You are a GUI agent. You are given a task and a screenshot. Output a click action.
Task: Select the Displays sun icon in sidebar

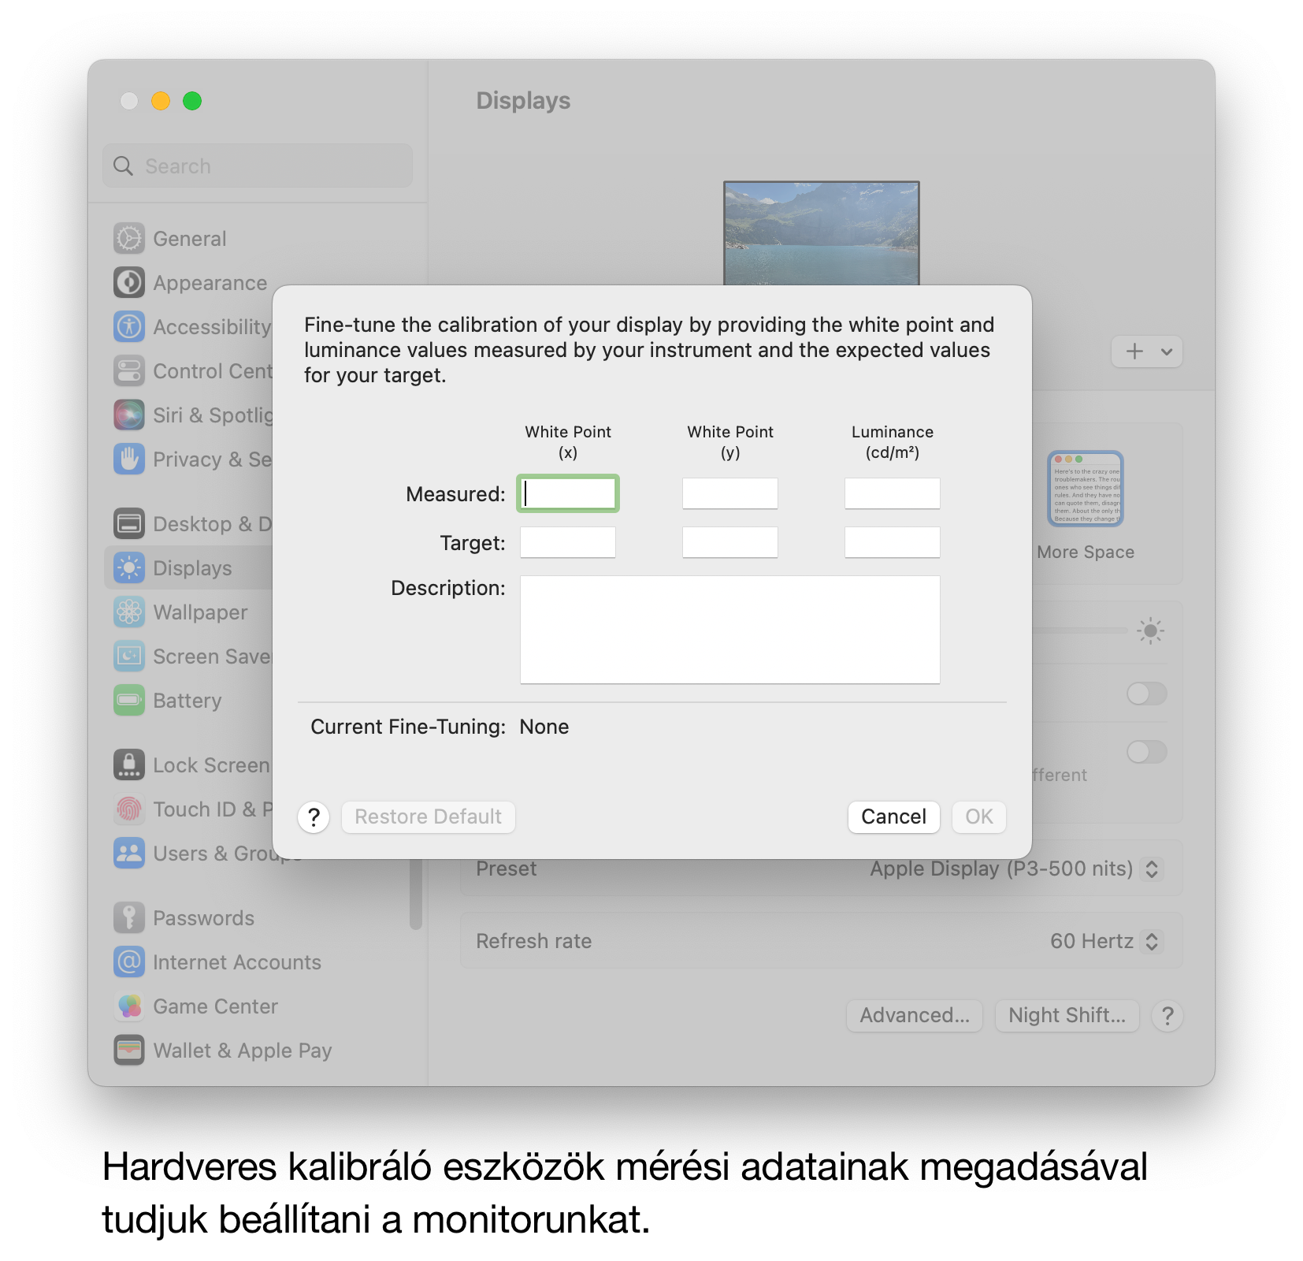[129, 567]
